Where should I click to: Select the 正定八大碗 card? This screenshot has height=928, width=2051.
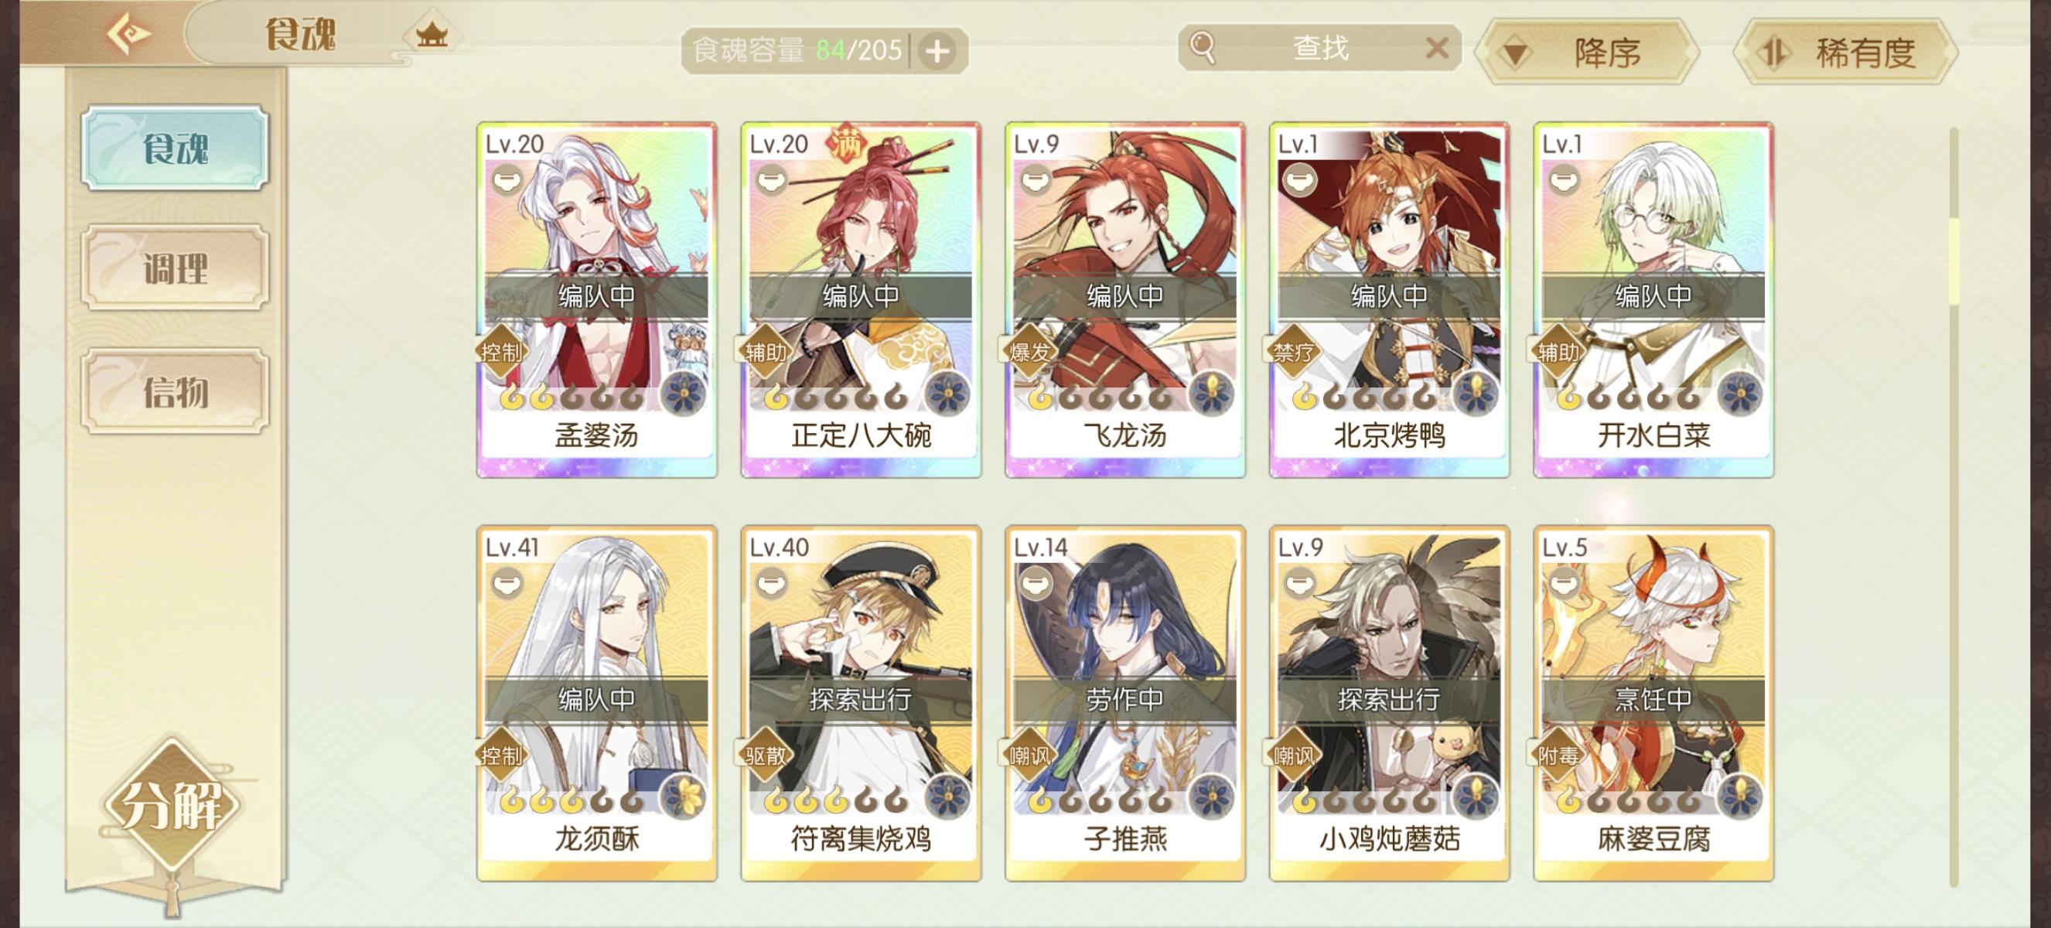[x=861, y=300]
